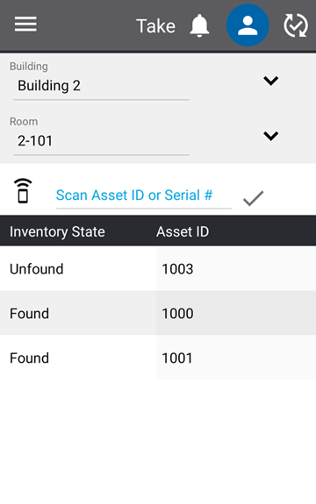
Task: Select the row with asset 1000
Action: (158, 313)
